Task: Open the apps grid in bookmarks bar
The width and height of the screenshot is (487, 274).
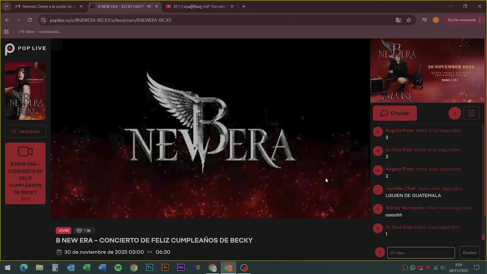Action: pyautogui.click(x=6, y=32)
